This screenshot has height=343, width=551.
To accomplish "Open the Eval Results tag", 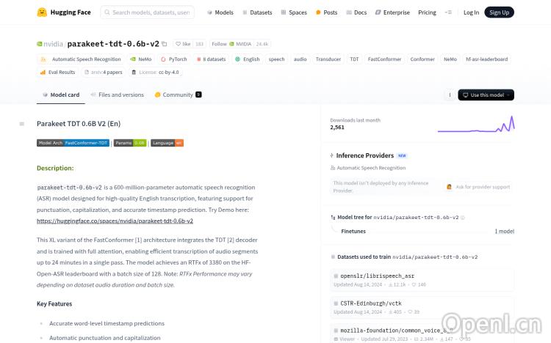I will point(58,73).
